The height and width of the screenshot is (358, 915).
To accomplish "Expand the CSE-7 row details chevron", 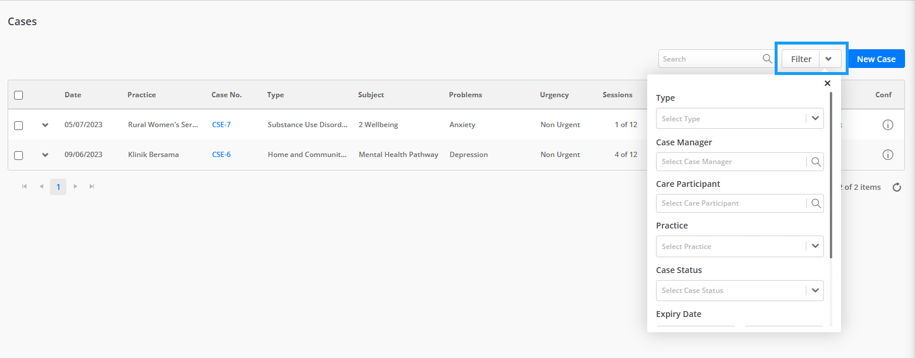I will click(45, 125).
